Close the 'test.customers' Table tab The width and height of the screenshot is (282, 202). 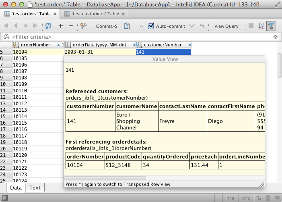[123, 14]
